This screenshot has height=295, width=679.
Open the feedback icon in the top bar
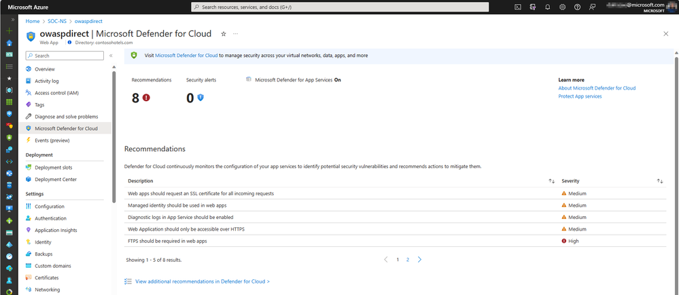pyautogui.click(x=592, y=7)
